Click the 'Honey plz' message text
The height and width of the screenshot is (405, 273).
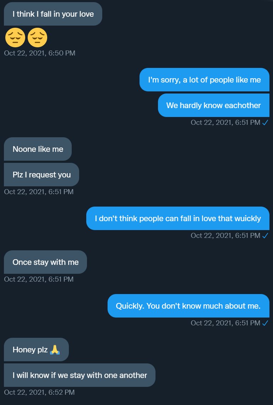[30, 350]
